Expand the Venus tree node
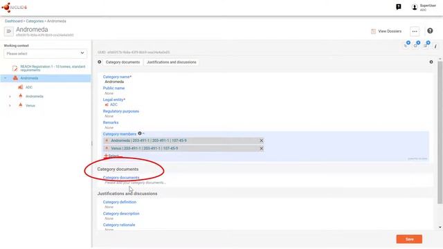This screenshot has width=443, height=249. pos(10,106)
